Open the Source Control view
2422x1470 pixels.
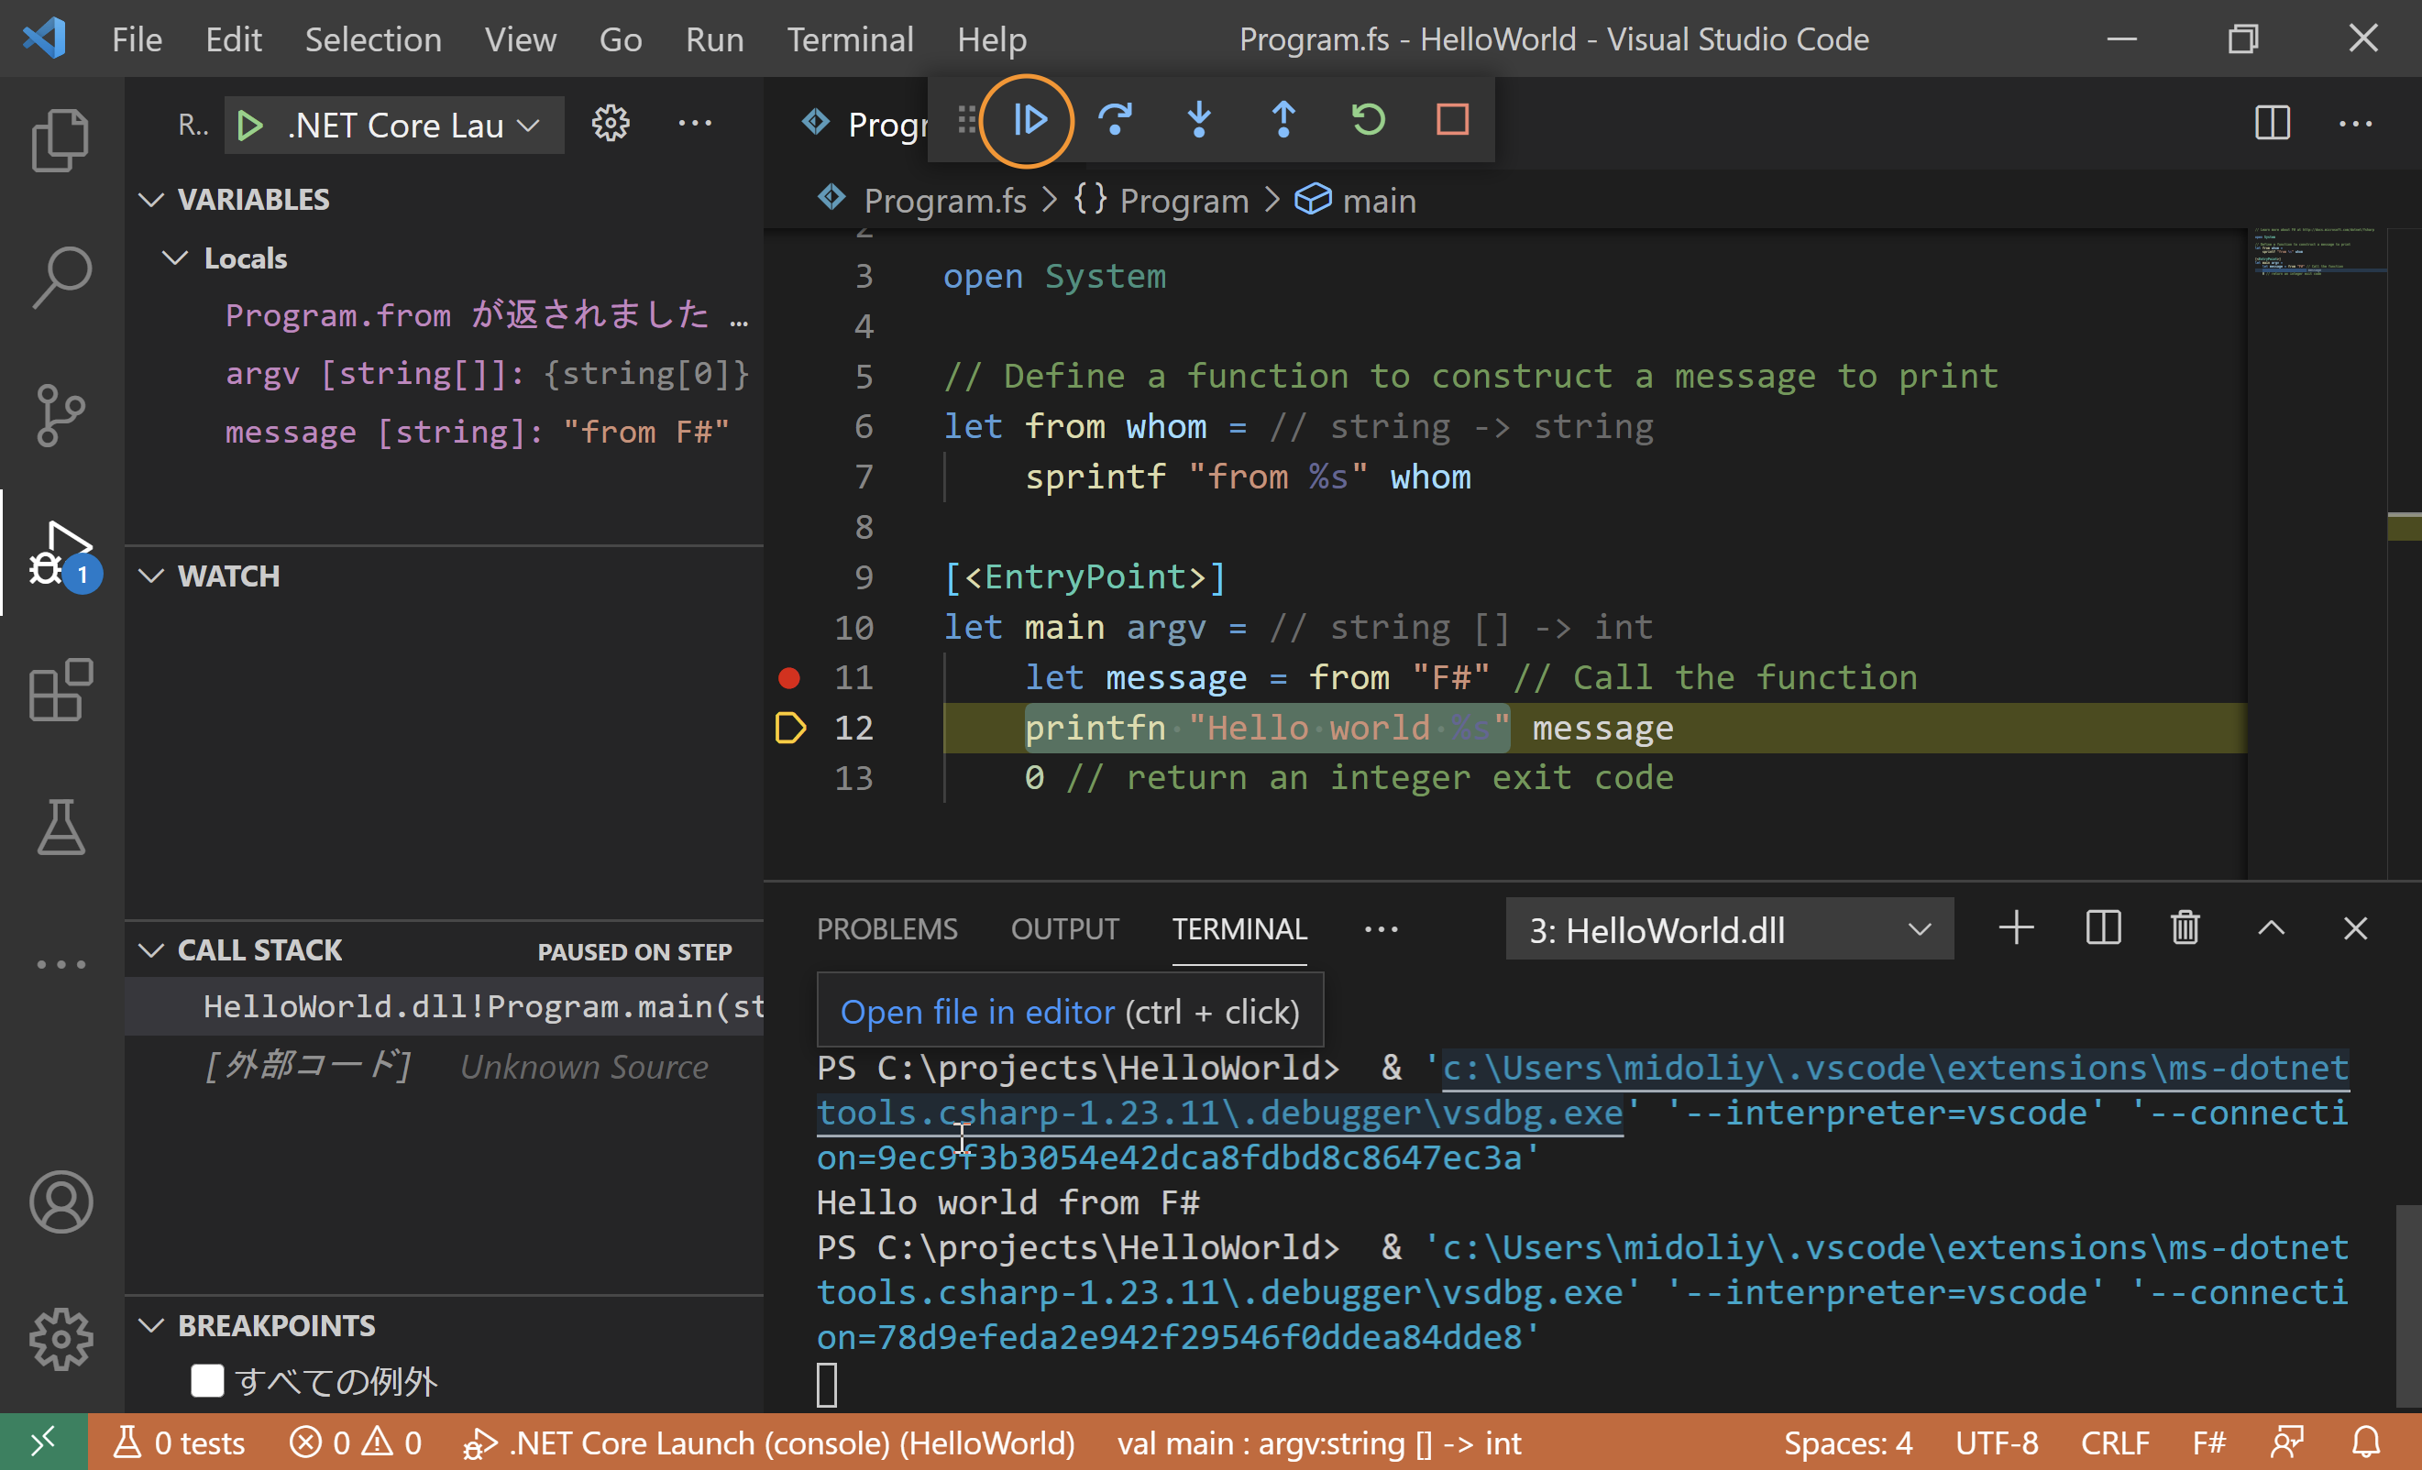(61, 413)
